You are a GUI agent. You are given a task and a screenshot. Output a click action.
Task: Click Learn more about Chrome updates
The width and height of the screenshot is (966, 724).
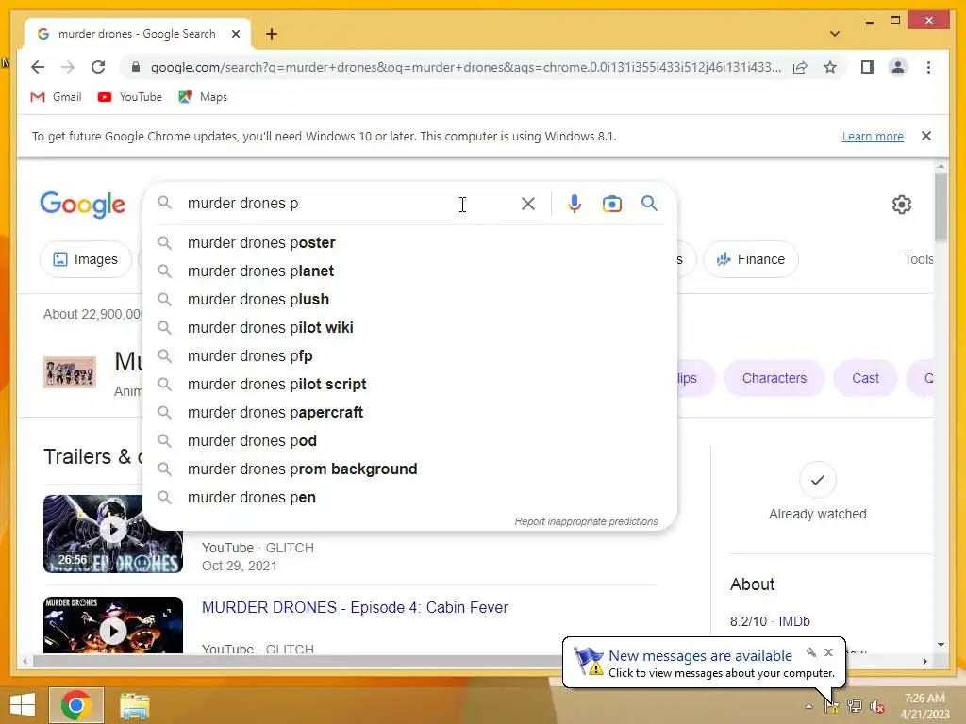click(x=873, y=136)
